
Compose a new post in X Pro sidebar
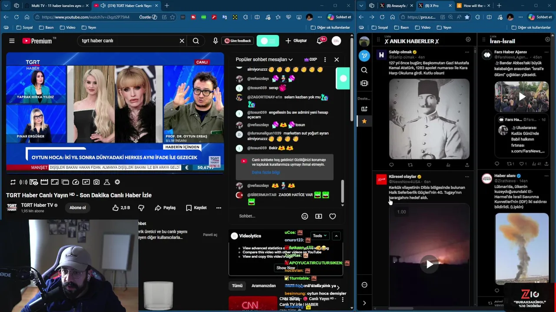pyautogui.click(x=364, y=55)
